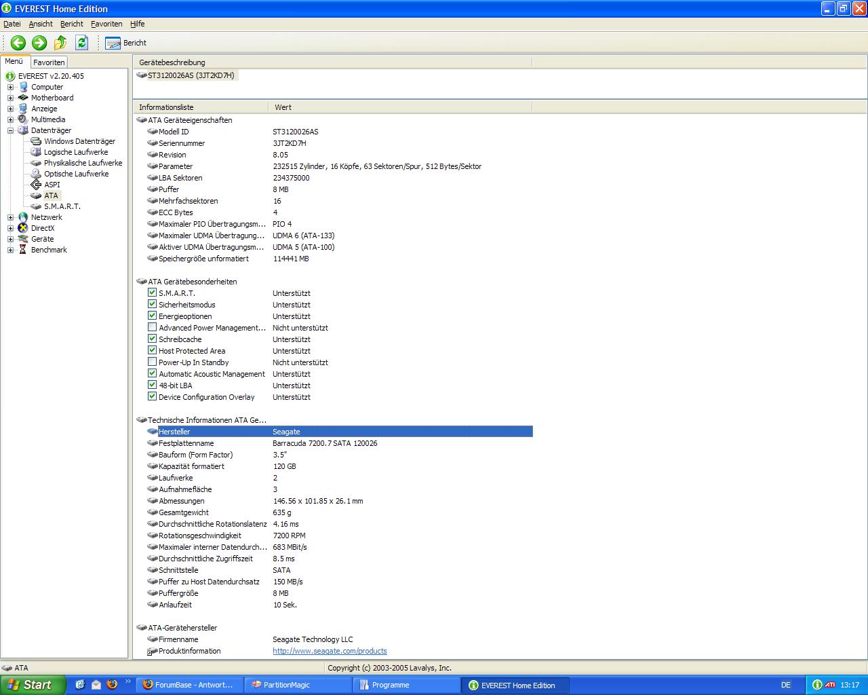Click the Logische Laufwerke icon
Viewport: 868px width, 695px height.
36,152
